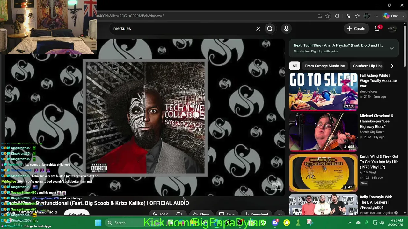
Task: Open YouTube notifications bell
Action: [x=377, y=29]
